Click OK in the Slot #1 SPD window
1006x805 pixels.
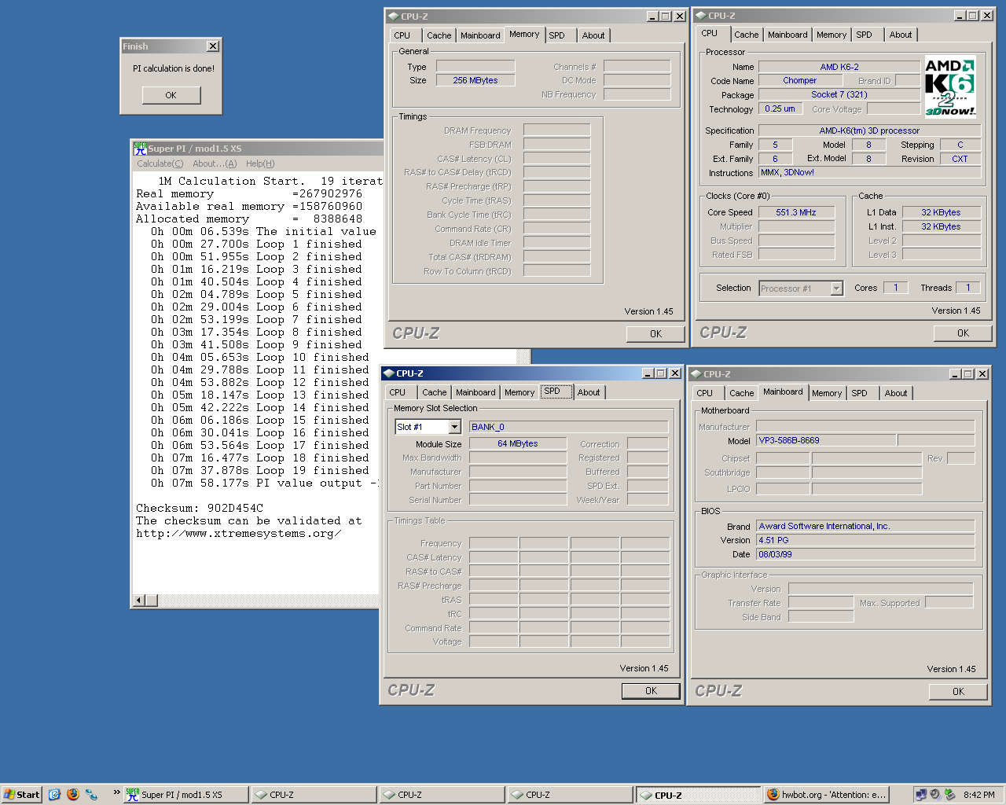tap(651, 691)
